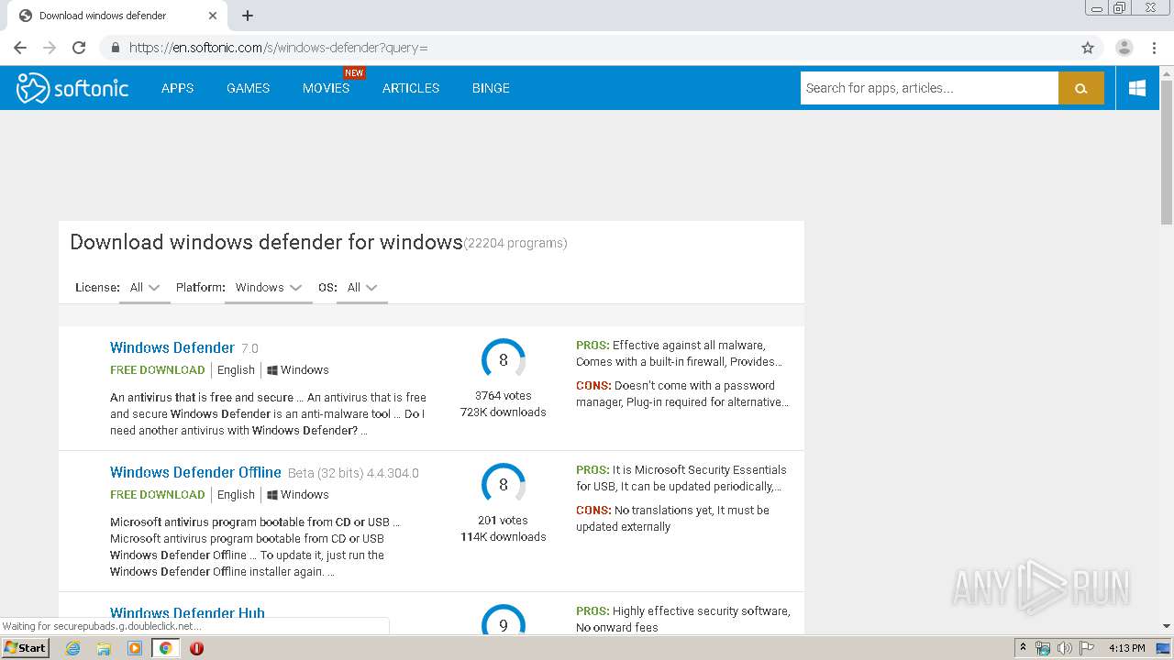
Task: Click the 723K downloads text
Action: tap(504, 412)
